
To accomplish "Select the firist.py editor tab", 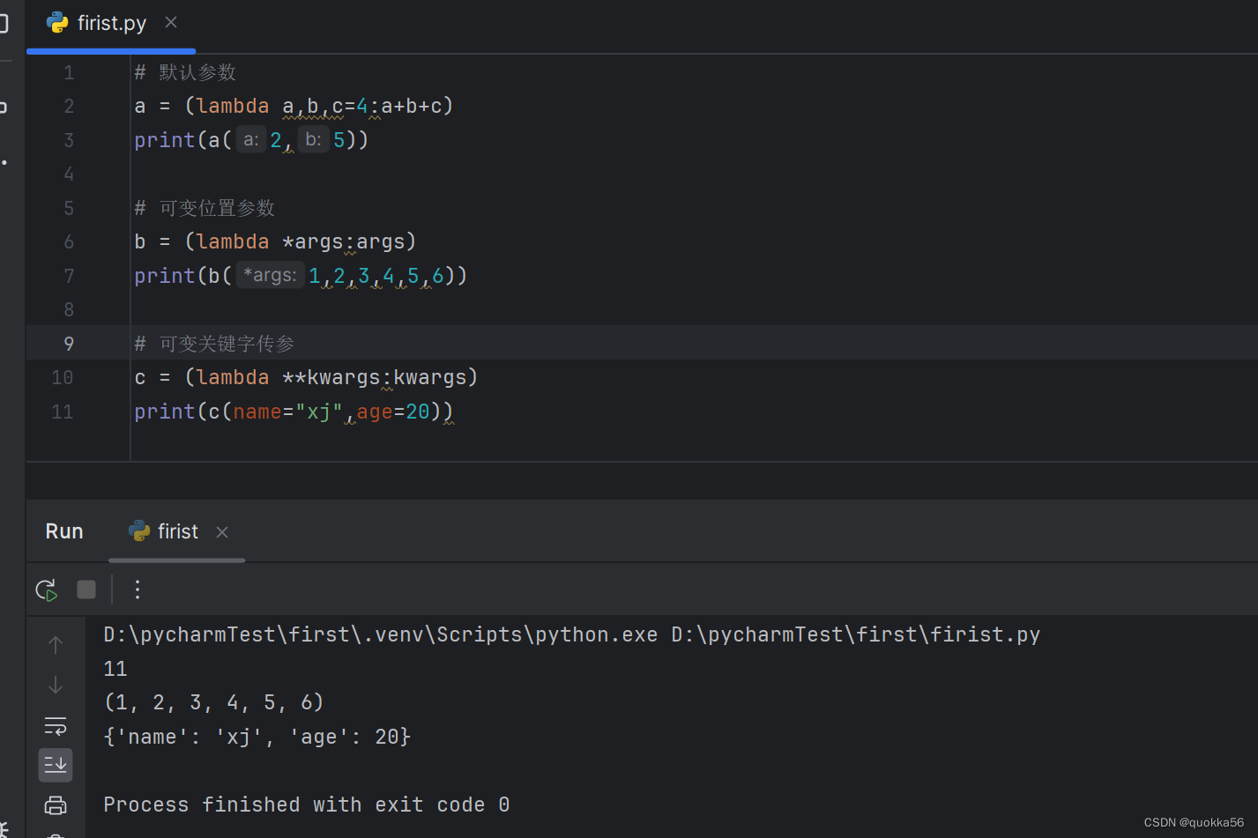I will tap(111, 23).
